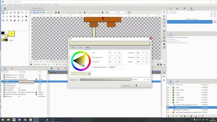This screenshot has height=122, width=217.
Task: Click the opacity slider in color dialog
Action: coord(105,80)
